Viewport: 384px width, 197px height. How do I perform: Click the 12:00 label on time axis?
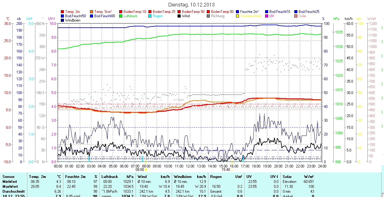click(x=190, y=166)
